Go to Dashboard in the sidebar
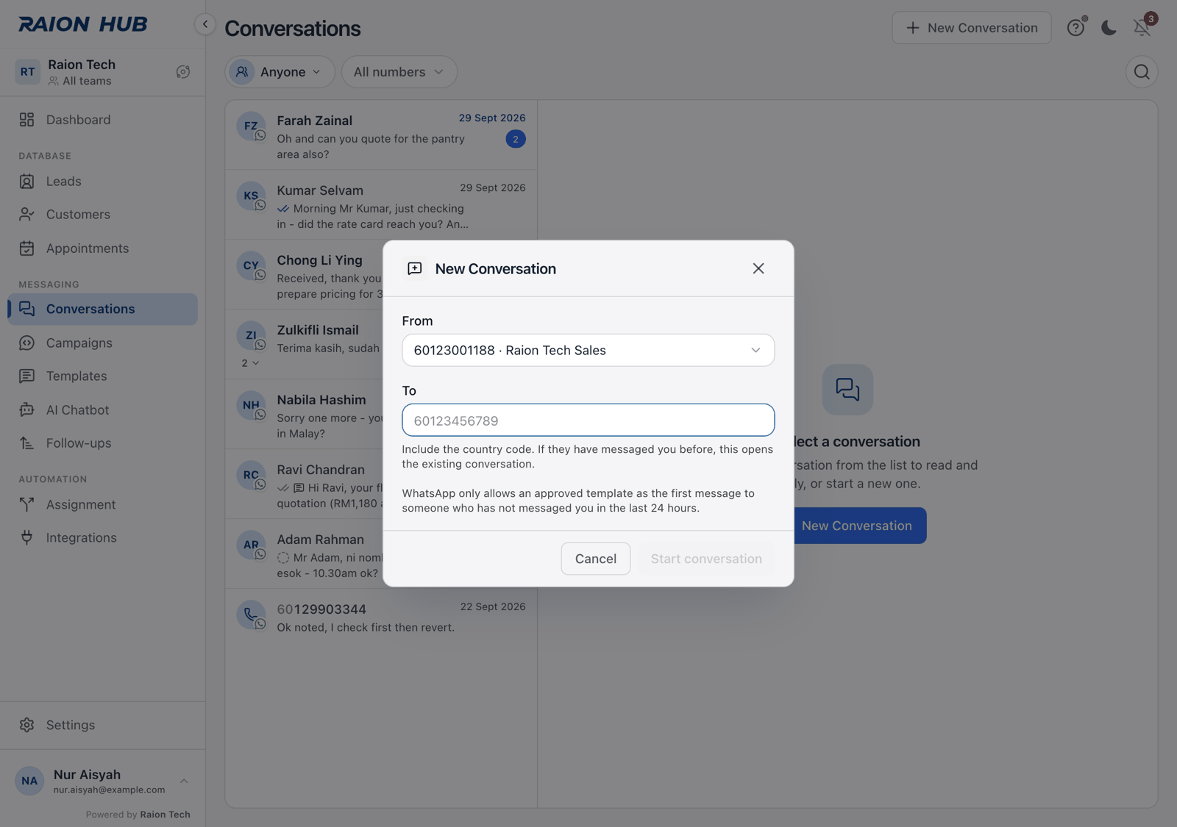Screen dimensions: 1177x827 103,120
